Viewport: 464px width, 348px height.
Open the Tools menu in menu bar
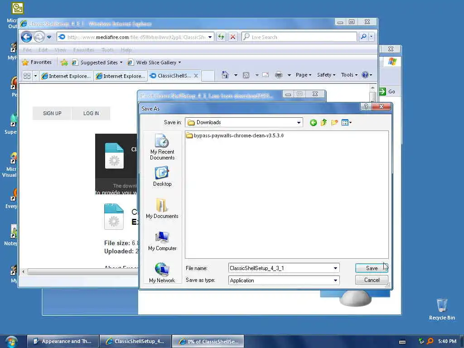(x=107, y=50)
